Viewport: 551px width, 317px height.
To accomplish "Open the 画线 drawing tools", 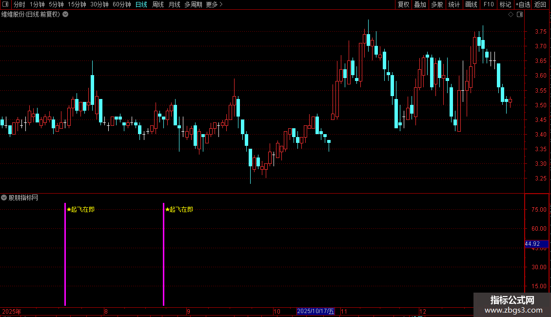I will click(x=471, y=4).
